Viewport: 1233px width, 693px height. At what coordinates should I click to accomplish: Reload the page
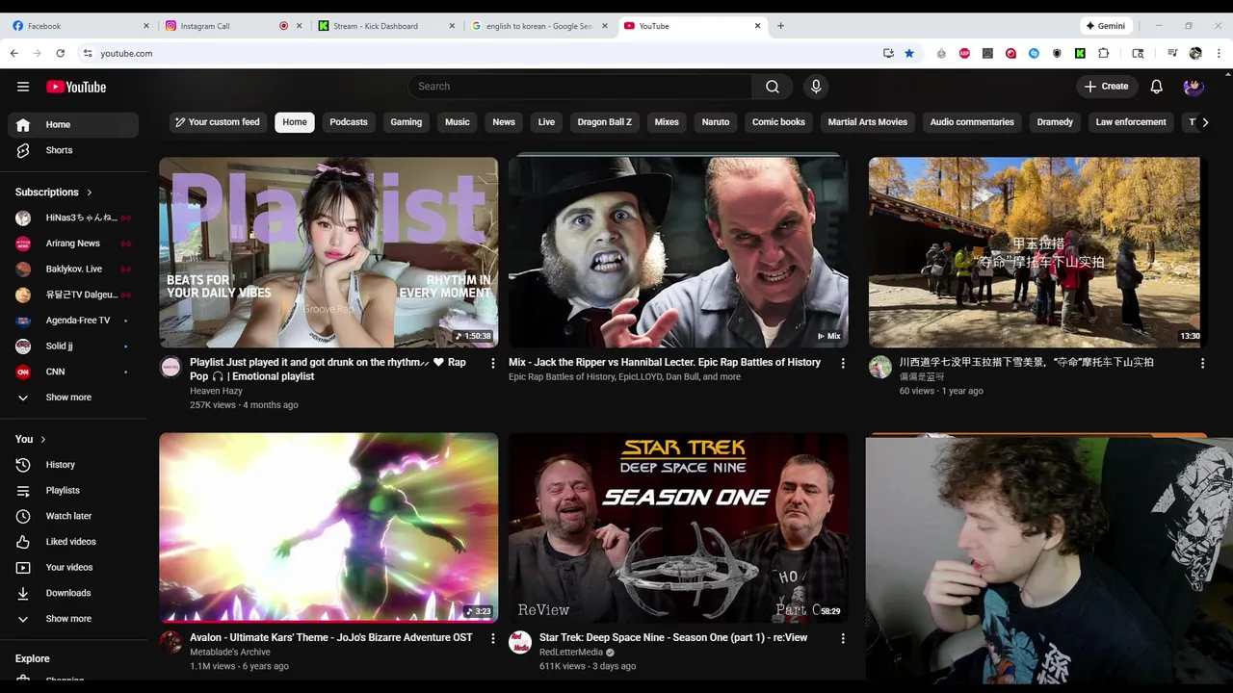click(x=60, y=53)
